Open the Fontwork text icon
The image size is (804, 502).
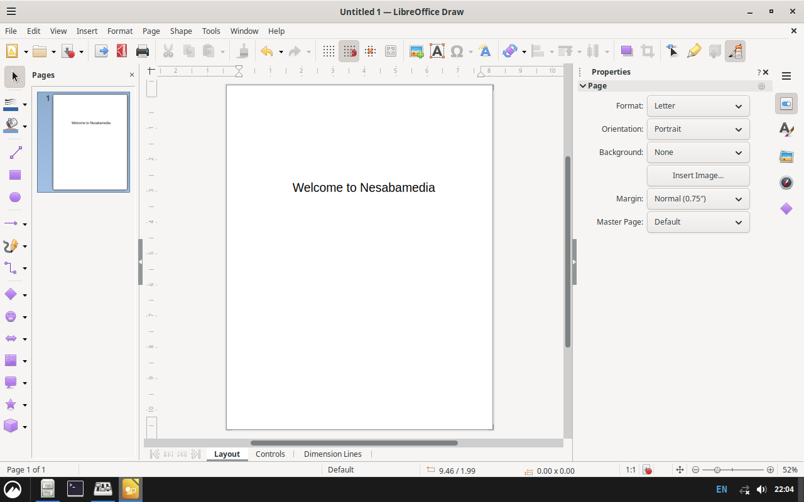point(484,51)
